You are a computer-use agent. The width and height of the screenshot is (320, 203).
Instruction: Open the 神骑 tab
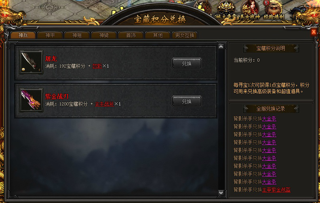[104, 35]
